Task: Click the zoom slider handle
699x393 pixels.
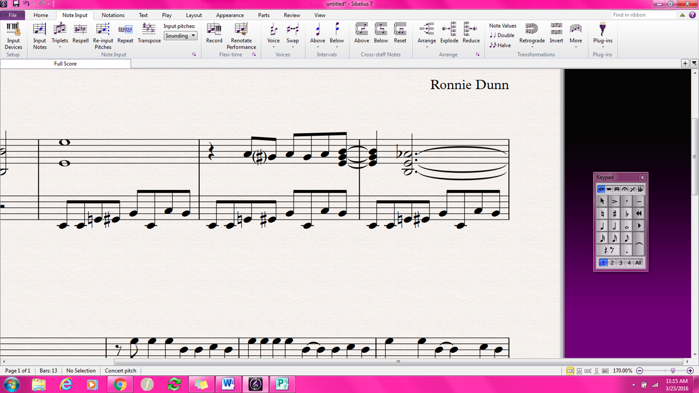Action: 673,371
